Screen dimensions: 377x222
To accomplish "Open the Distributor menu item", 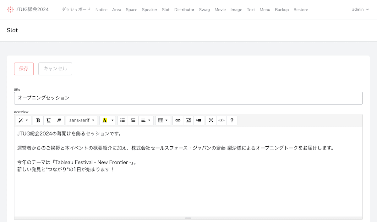I will [x=184, y=9].
